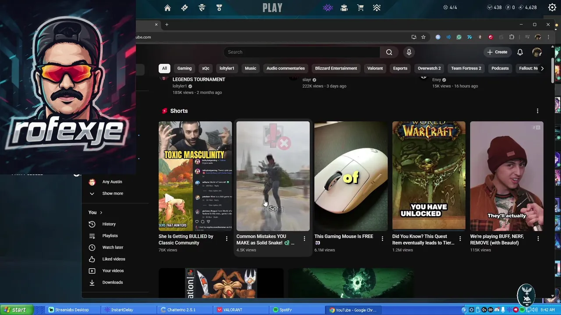Open Valorant rank chevrons icon
The image size is (561, 315).
[377, 8]
